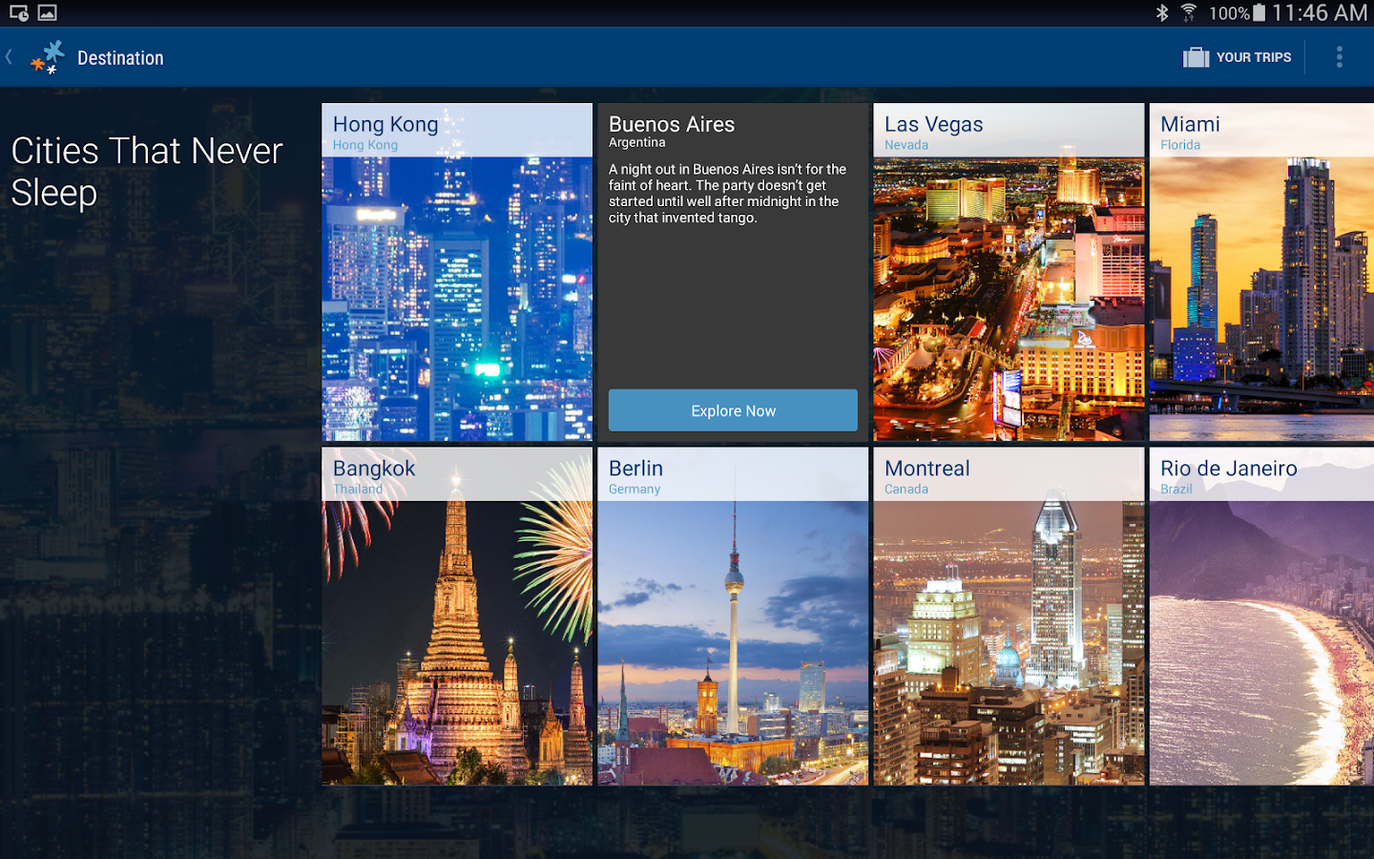Tap the back arrow chevron
1374x859 pixels.
[9, 57]
